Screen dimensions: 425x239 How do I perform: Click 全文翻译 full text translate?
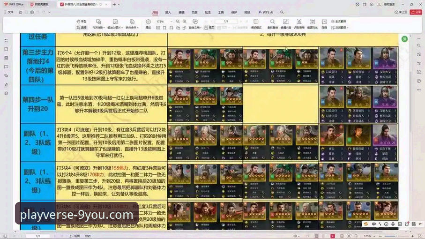pyautogui.click(x=338, y=22)
